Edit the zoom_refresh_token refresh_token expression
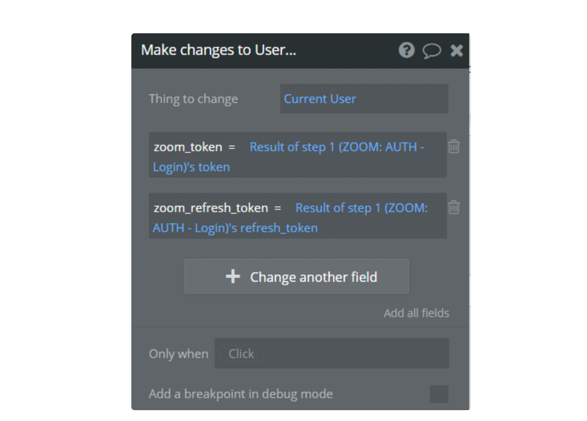This screenshot has height=421, width=587. (290, 218)
